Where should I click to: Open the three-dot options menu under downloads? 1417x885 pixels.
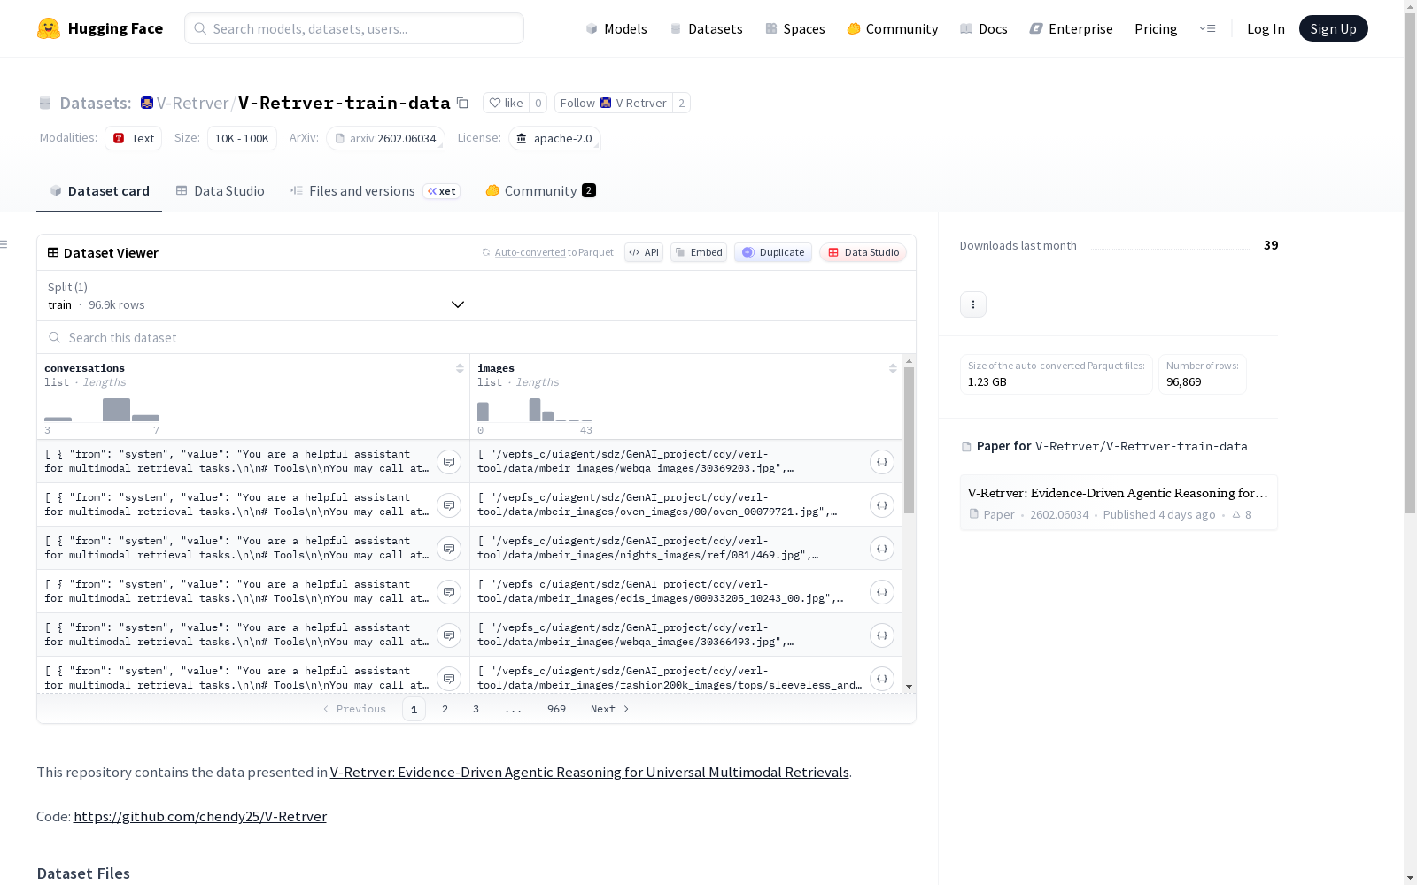pyautogui.click(x=973, y=304)
